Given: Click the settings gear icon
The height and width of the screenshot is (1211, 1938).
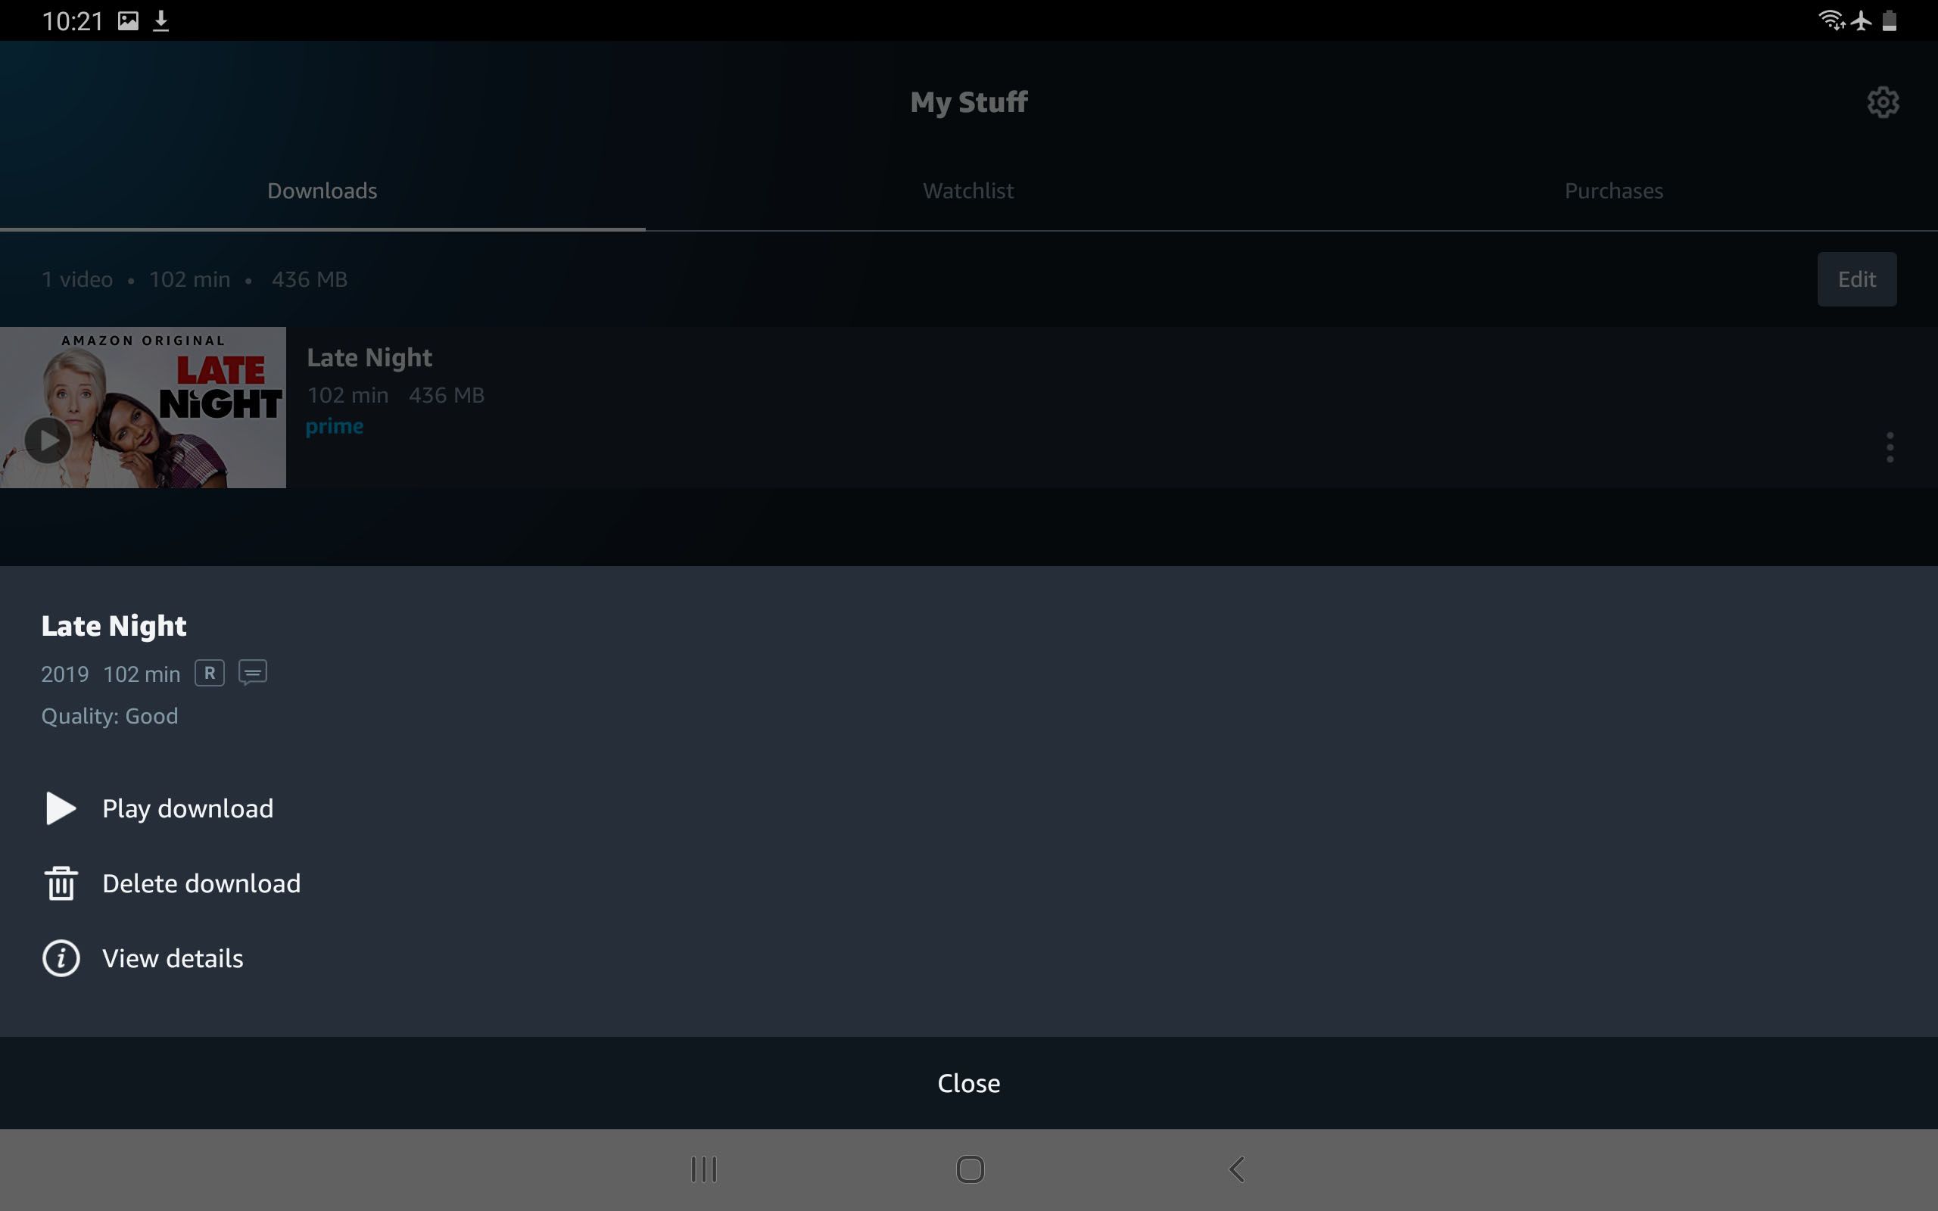Looking at the screenshot, I should [x=1883, y=101].
